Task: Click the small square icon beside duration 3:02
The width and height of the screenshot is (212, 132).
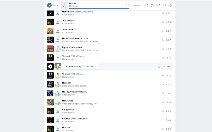Action: click(163, 31)
